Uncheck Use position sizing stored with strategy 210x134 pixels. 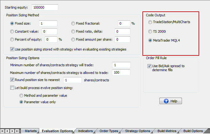[12, 49]
